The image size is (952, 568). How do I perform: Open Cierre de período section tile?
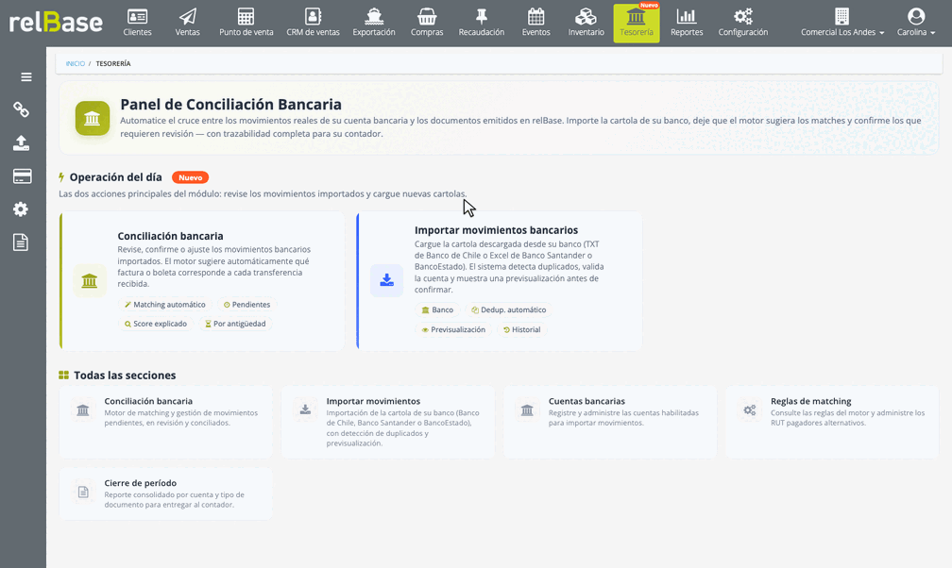(x=166, y=493)
